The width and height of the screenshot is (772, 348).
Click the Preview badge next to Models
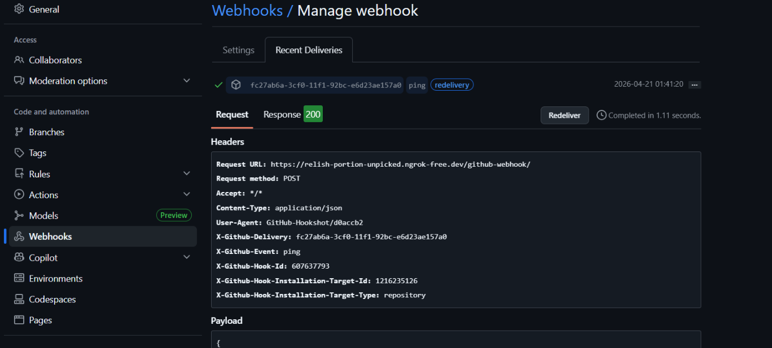(174, 216)
